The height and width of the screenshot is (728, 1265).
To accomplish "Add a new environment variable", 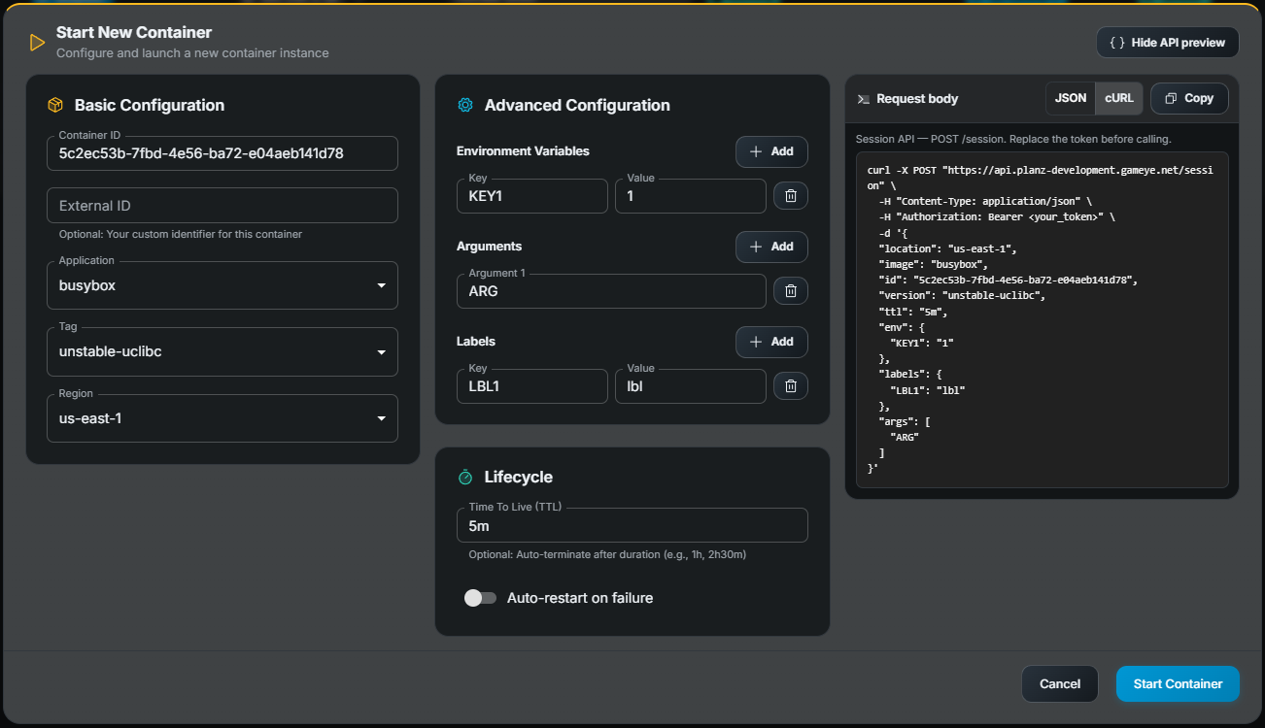I will (x=771, y=151).
